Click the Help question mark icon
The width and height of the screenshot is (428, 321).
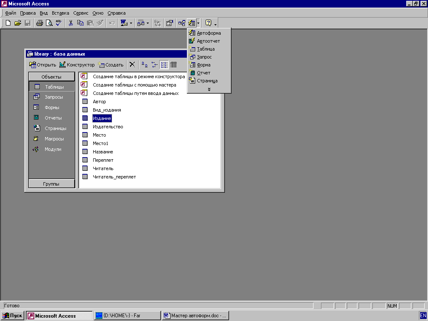tap(208, 23)
